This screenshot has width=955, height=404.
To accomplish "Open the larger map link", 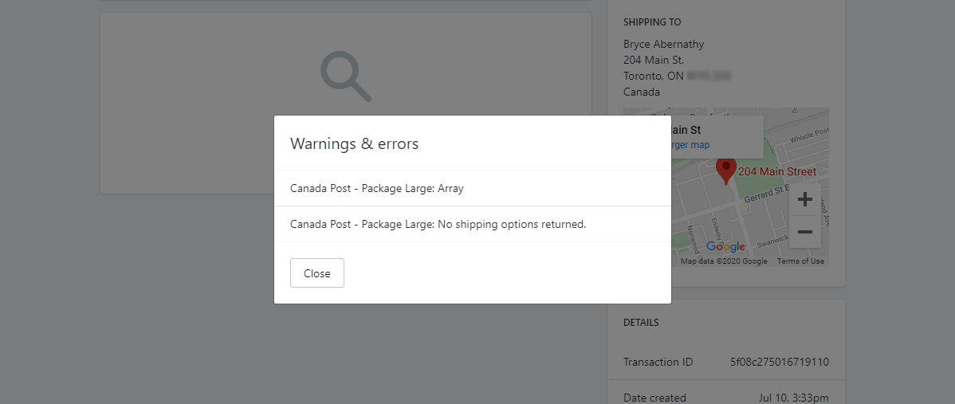I will (x=690, y=145).
